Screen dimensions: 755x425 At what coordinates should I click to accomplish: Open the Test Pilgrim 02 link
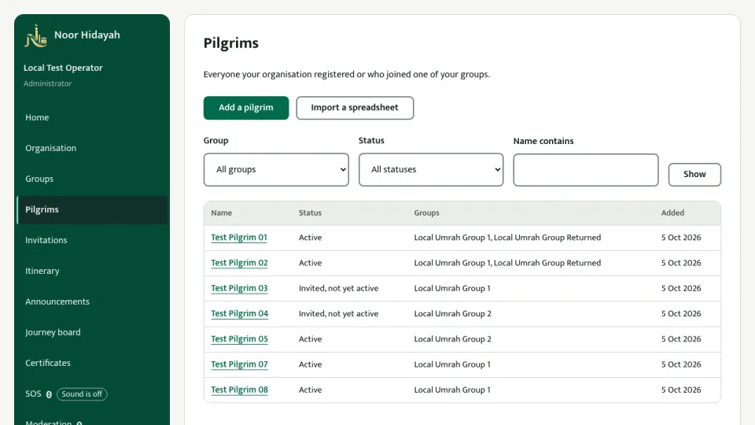(x=239, y=263)
